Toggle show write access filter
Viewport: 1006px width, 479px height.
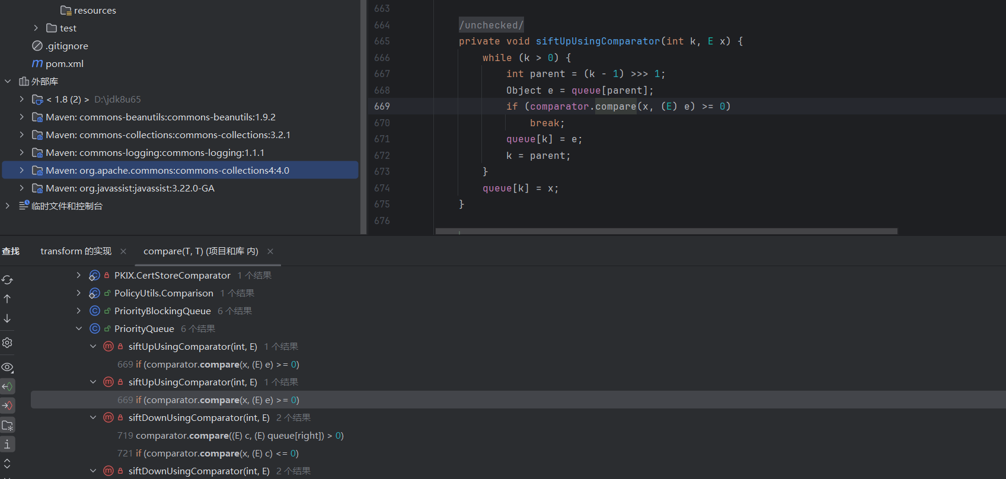pos(7,406)
